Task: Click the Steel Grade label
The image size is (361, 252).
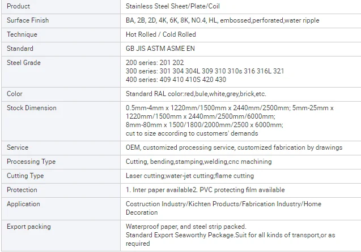Action: pos(24,63)
